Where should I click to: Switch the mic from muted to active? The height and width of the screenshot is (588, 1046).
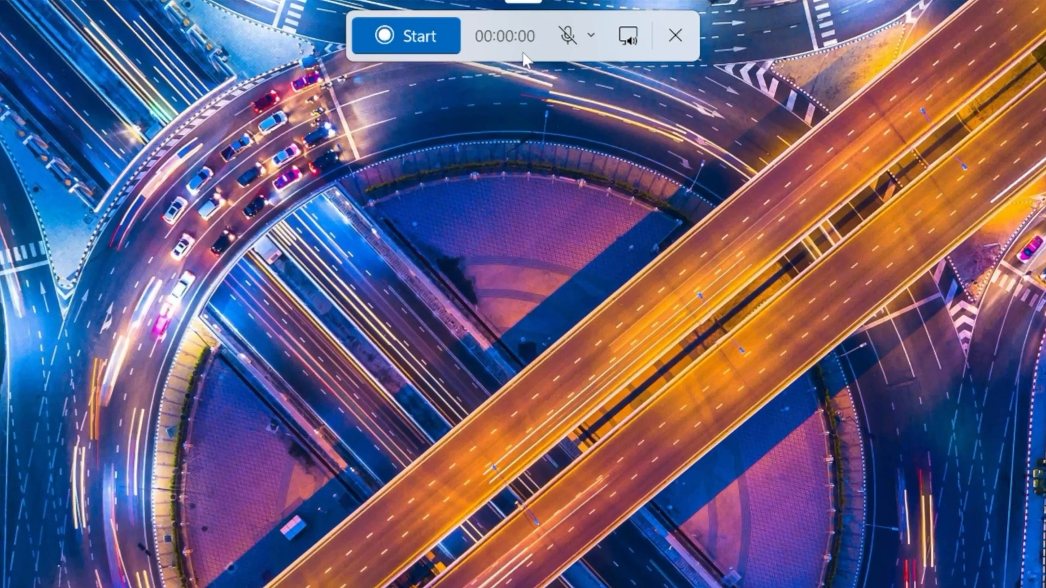[x=567, y=35]
